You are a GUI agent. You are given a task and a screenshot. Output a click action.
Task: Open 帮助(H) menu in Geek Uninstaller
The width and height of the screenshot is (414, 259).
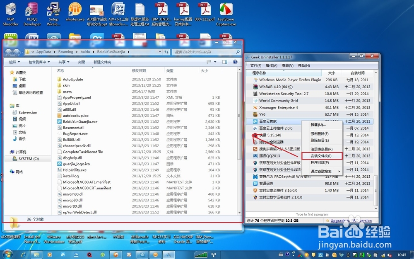pyautogui.click(x=304, y=65)
